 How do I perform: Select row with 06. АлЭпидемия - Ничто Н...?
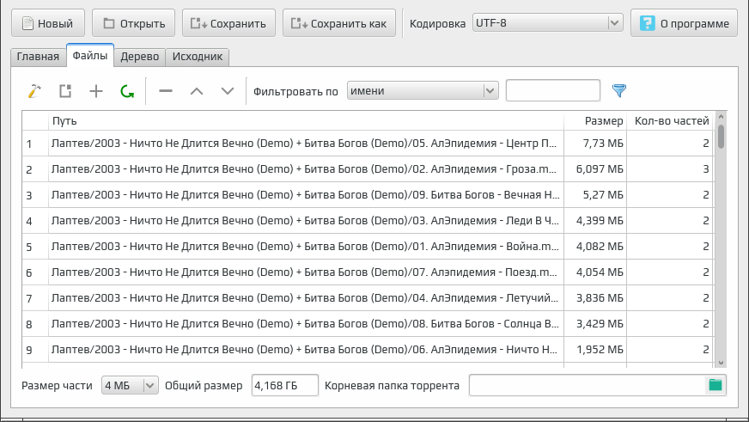[306, 350]
